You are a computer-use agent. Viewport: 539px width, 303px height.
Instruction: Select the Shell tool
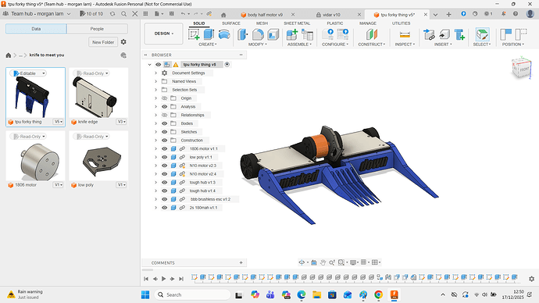[x=273, y=34]
